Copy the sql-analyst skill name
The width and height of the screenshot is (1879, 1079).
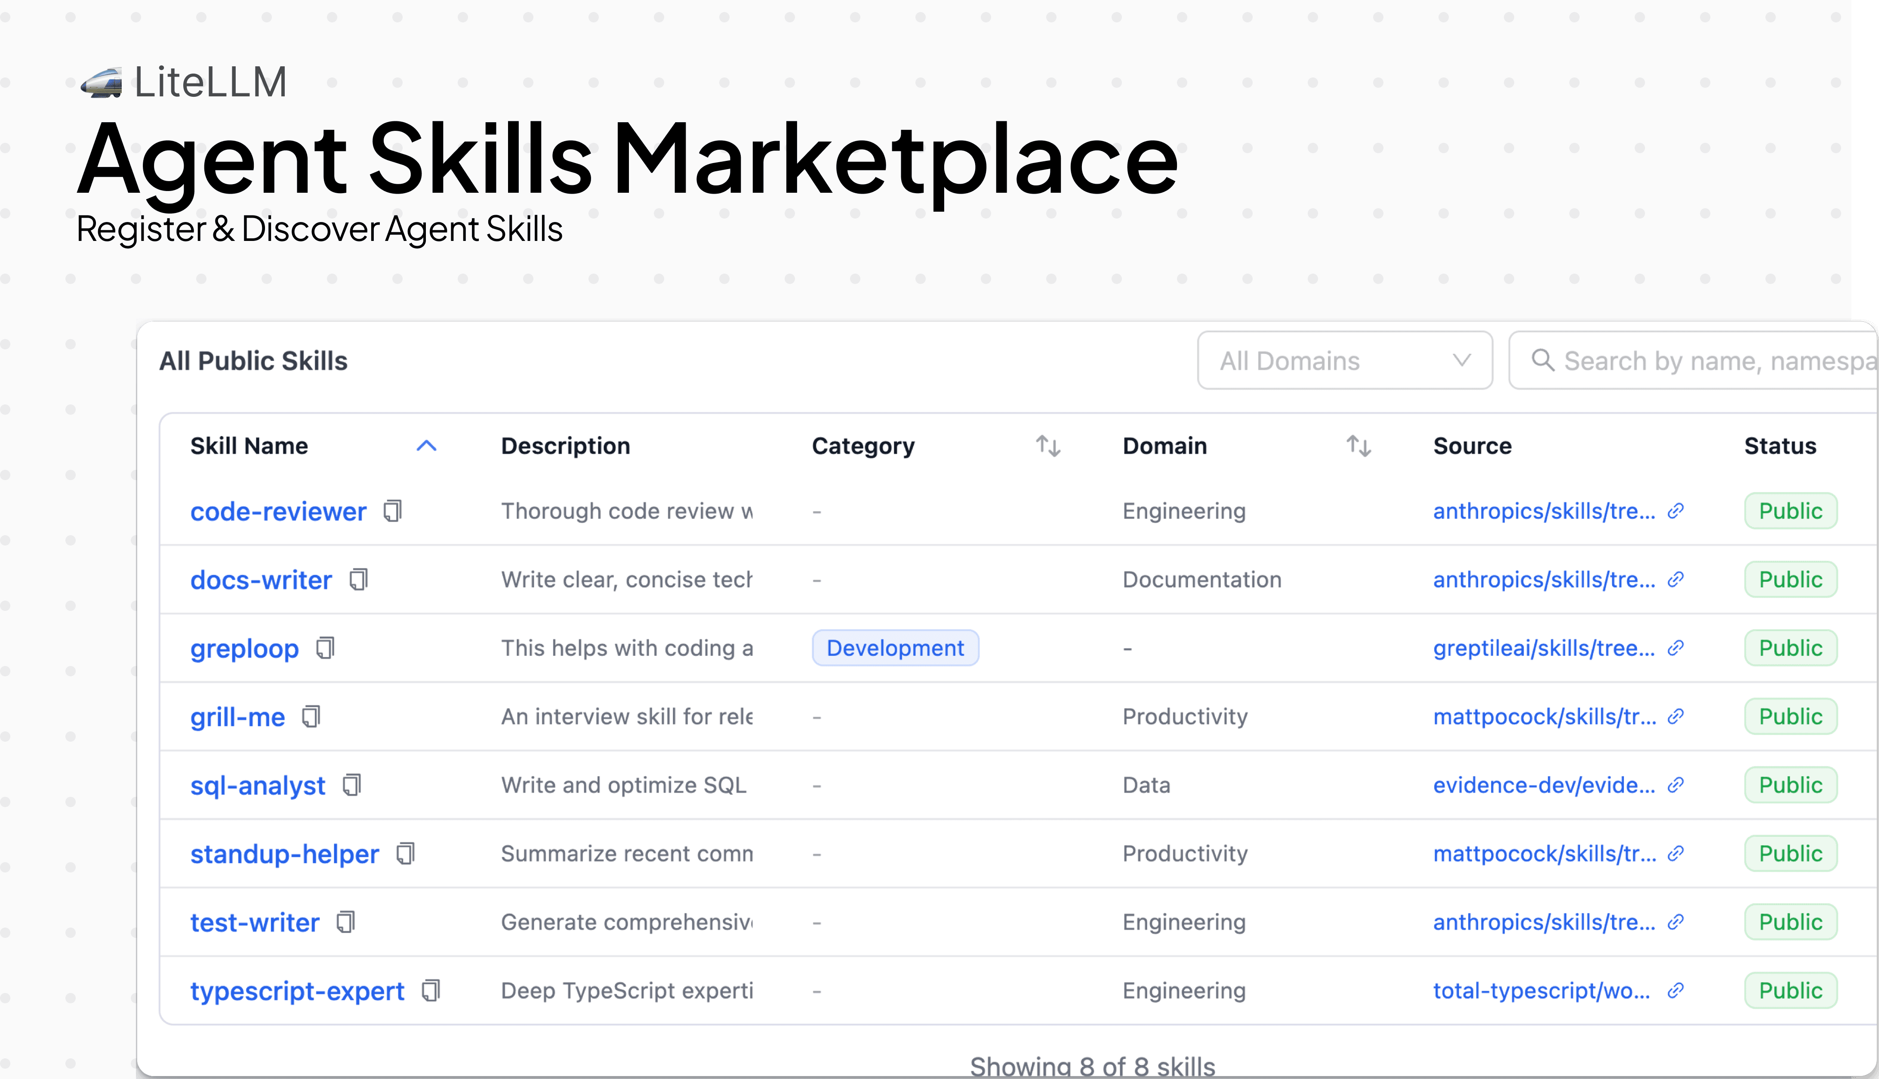[x=351, y=785]
